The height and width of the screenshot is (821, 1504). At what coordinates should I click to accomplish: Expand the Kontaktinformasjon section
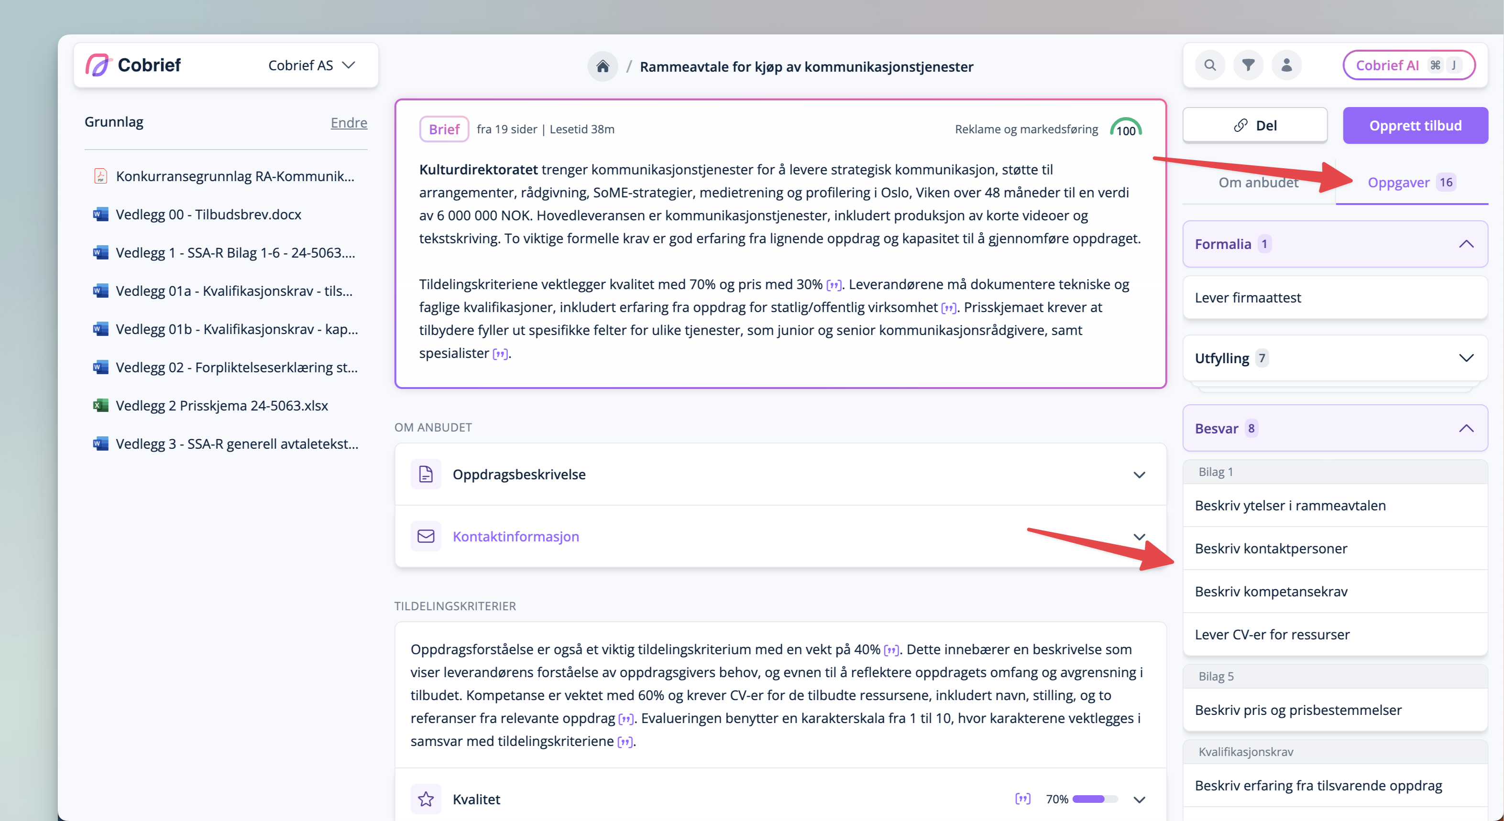pyautogui.click(x=1139, y=536)
